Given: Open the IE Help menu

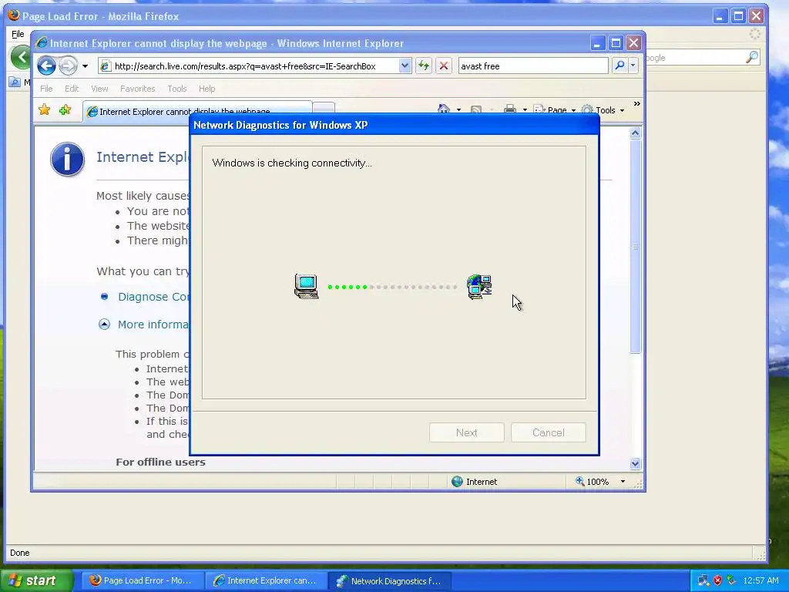Looking at the screenshot, I should pos(206,89).
